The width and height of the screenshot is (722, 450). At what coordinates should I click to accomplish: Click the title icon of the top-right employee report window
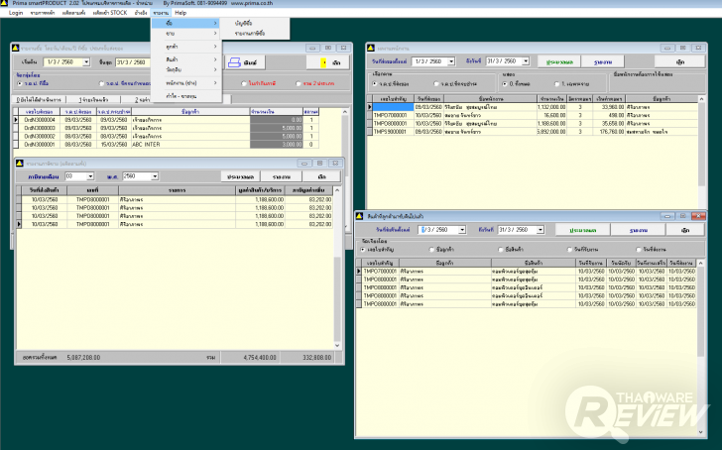(371, 48)
